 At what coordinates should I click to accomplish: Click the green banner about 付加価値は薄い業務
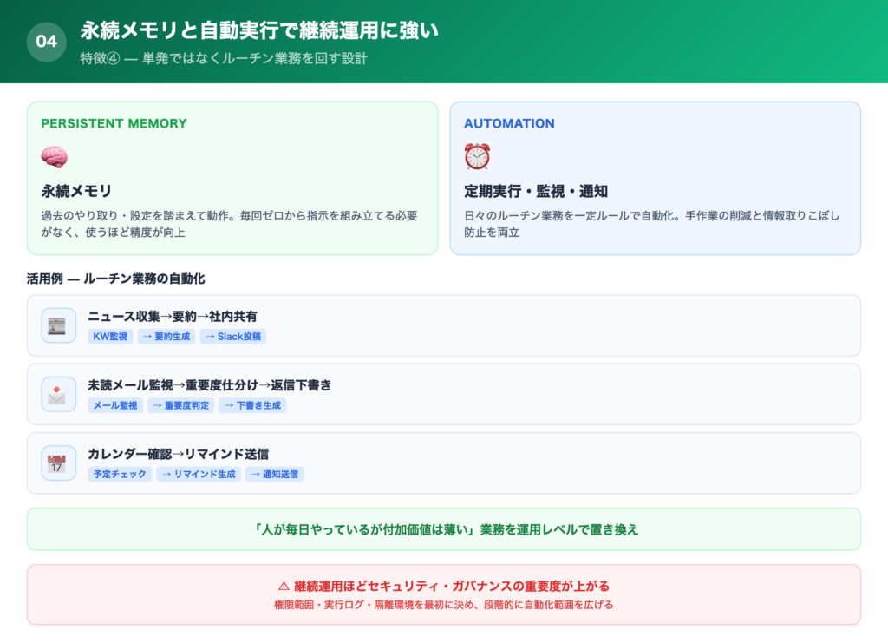[x=444, y=528]
